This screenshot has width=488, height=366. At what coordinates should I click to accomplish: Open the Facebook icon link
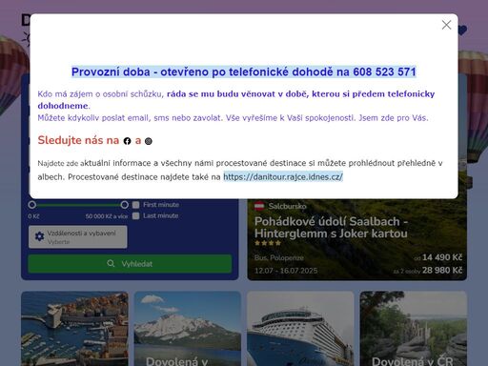pos(127,141)
